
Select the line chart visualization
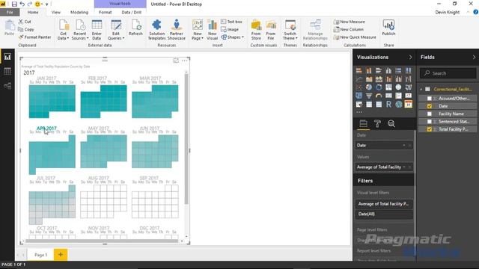click(x=359, y=79)
